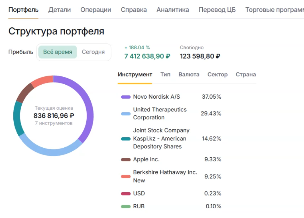Click the Kaspi.kz teal legend marker

click(126, 139)
